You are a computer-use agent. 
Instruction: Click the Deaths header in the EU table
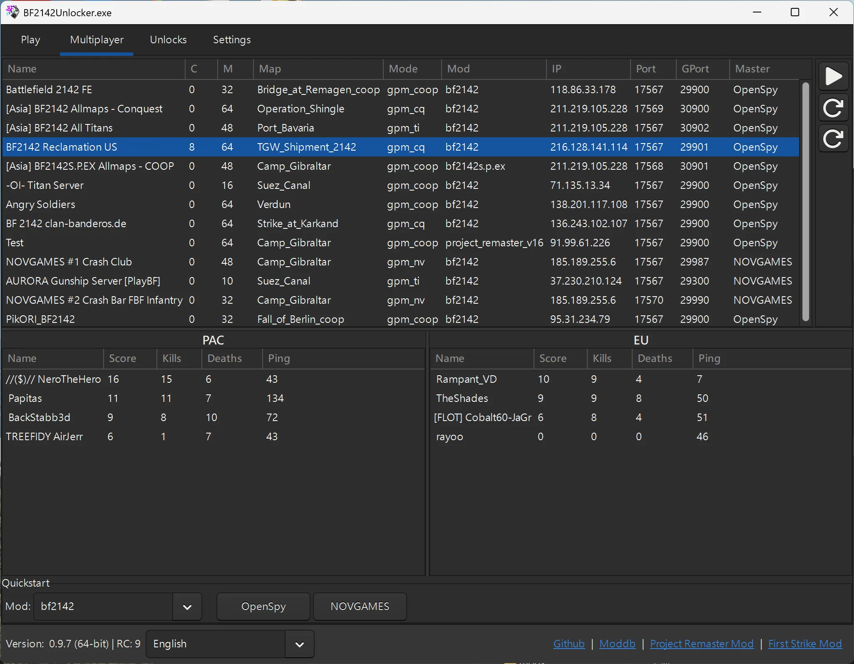click(663, 359)
